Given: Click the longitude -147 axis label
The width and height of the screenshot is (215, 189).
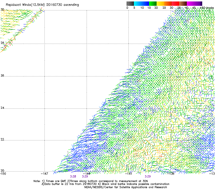Looking at the screenshot, I should point(44,174).
